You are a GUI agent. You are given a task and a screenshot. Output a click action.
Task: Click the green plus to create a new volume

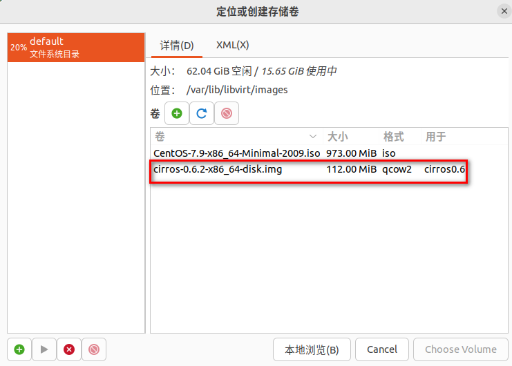177,113
